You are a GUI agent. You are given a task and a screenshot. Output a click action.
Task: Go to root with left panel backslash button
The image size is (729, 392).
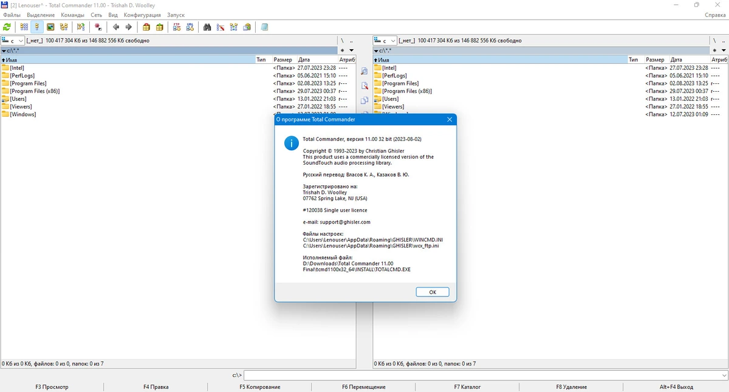point(343,41)
